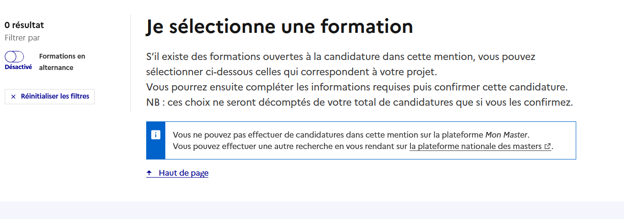
Task: Follow the 'Haut de page' link
Action: pyautogui.click(x=183, y=173)
